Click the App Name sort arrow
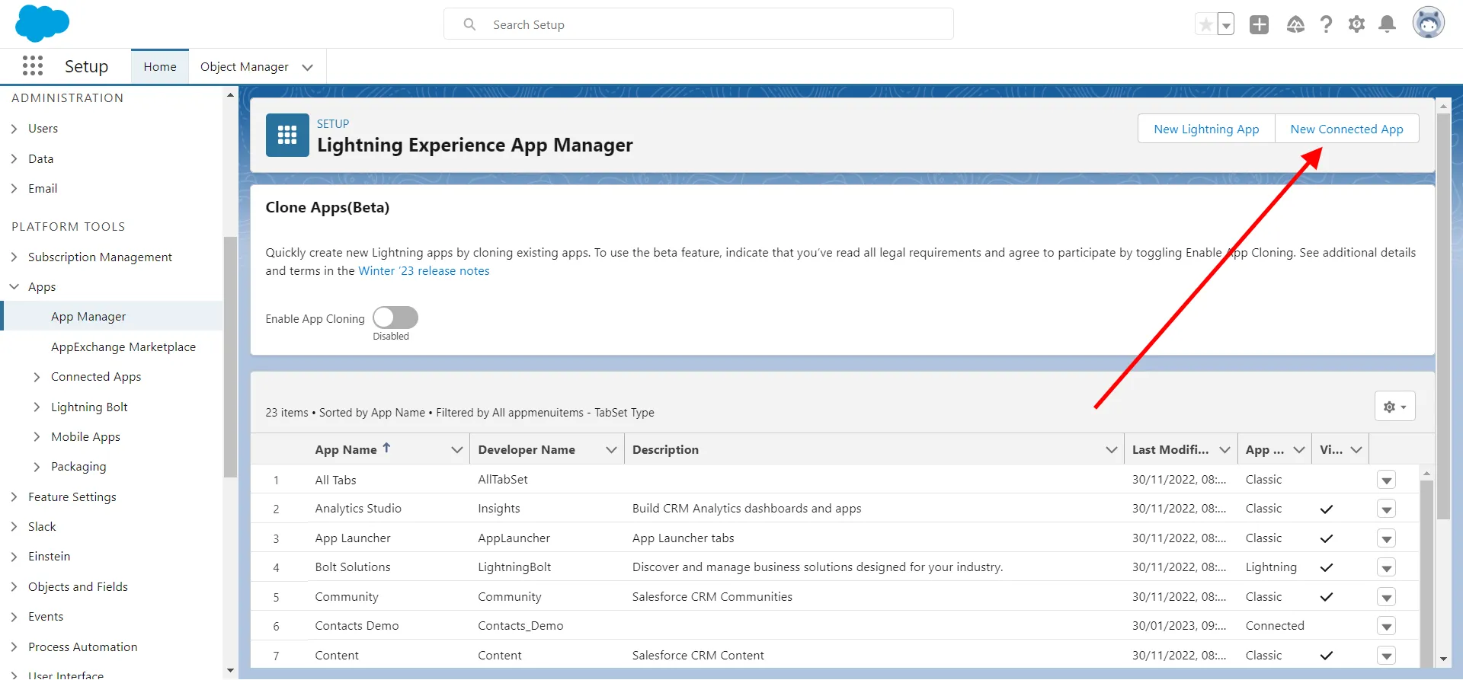 pyautogui.click(x=386, y=448)
